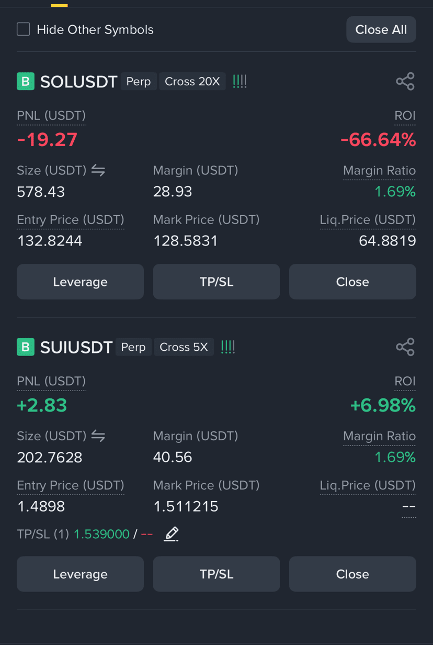
Task: Close all positions with Close All
Action: click(x=381, y=29)
